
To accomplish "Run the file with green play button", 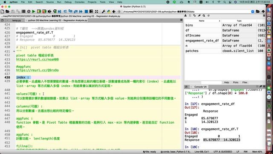I will point(34,12).
